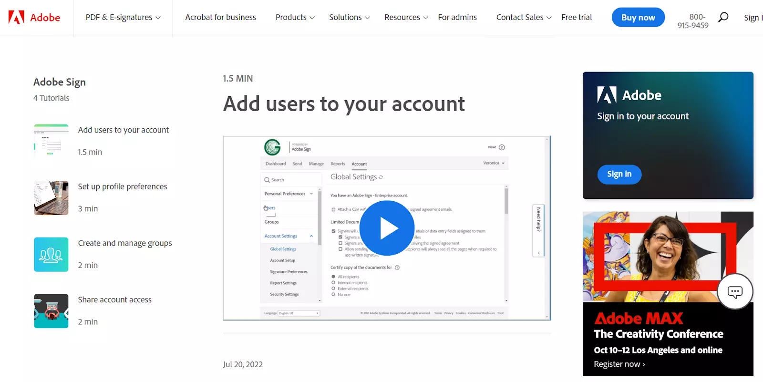Expand the Products dropdown
This screenshot has width=763, height=382.
pos(295,18)
